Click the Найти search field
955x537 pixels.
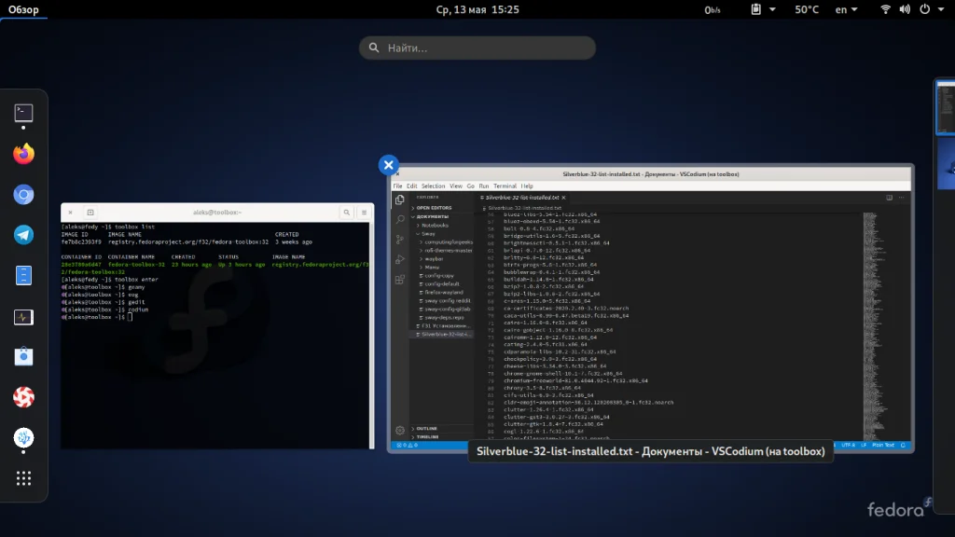click(477, 48)
